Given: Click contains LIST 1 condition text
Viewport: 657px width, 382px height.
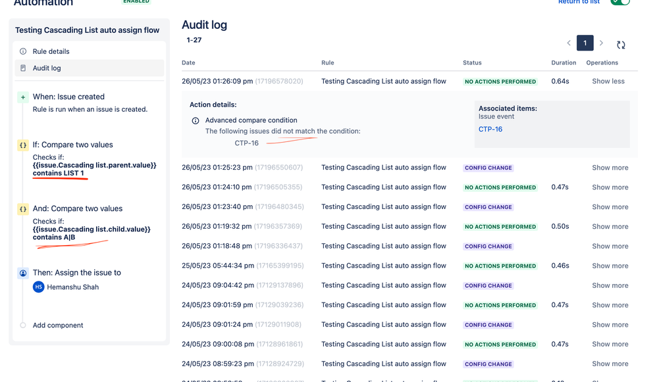Looking at the screenshot, I should point(58,173).
